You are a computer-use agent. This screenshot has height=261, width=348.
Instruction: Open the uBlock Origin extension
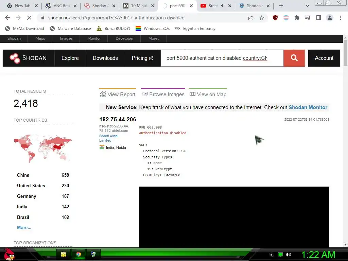point(275,18)
